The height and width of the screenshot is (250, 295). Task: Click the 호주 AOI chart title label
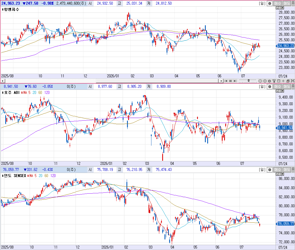12,92
